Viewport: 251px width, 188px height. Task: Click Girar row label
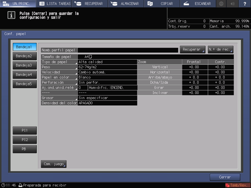coord(160,88)
